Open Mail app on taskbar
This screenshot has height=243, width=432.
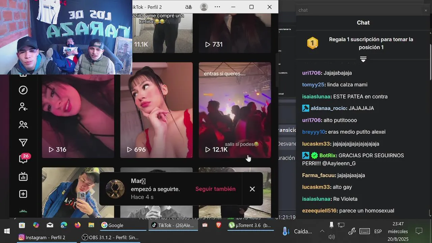coord(50,225)
